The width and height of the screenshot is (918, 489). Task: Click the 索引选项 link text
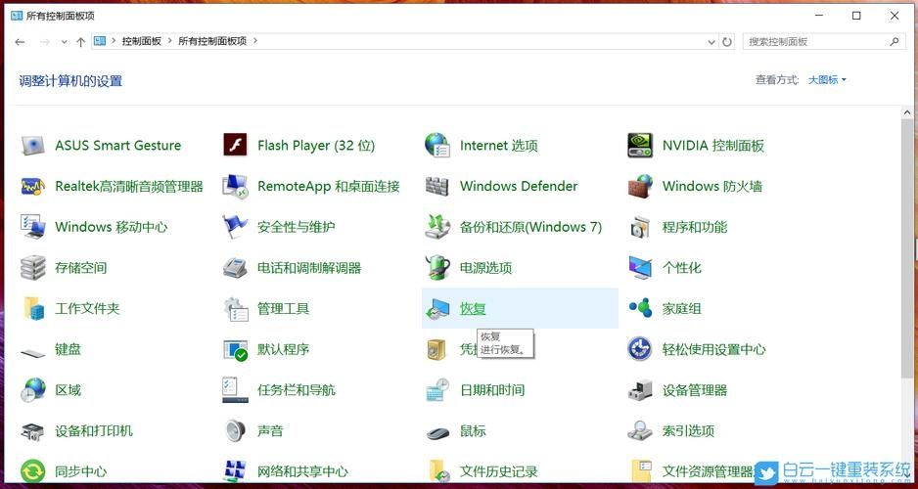click(688, 431)
